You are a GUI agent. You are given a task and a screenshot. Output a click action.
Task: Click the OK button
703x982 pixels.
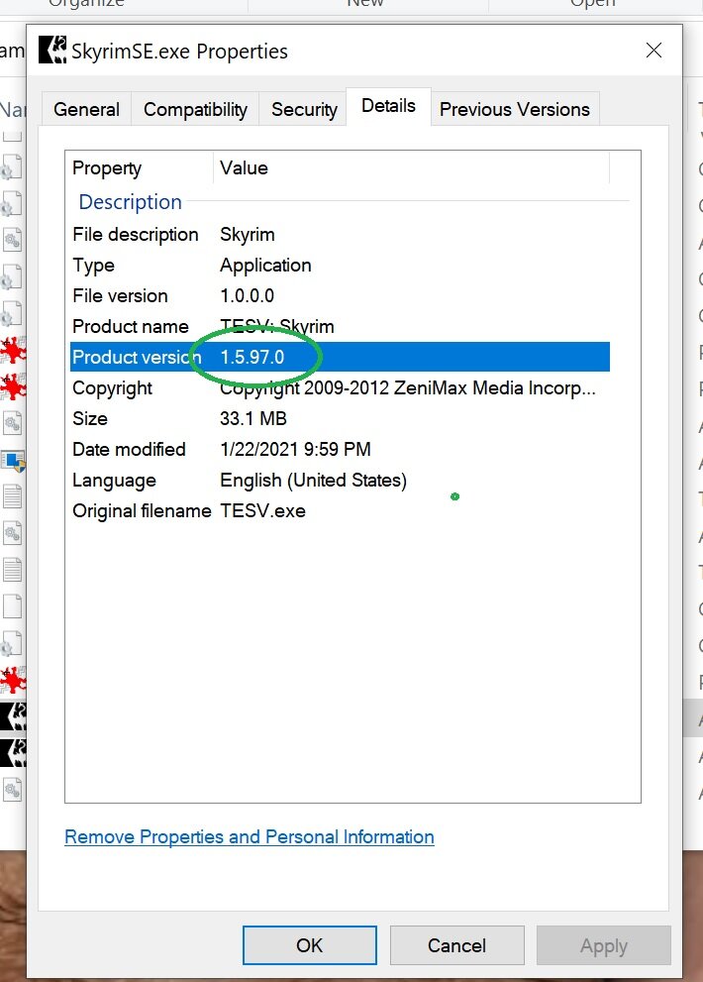(x=309, y=945)
